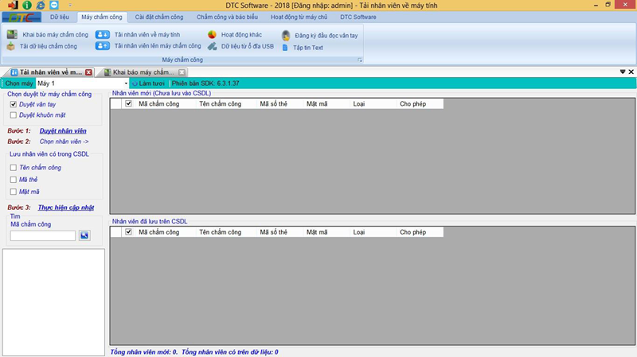Enable the Duyệt khuôn mặt checkbox
Viewport: 637px width, 357px height.
[x=14, y=115]
